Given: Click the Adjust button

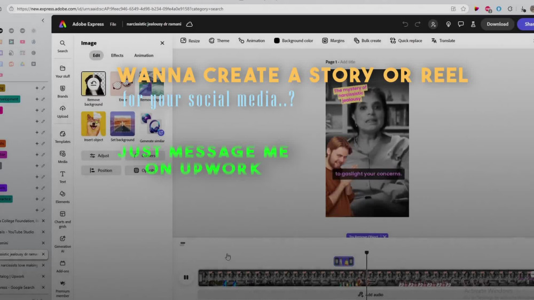Looking at the screenshot, I should [101, 156].
